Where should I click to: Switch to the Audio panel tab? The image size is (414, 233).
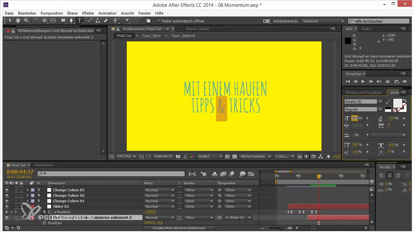(x=366, y=29)
